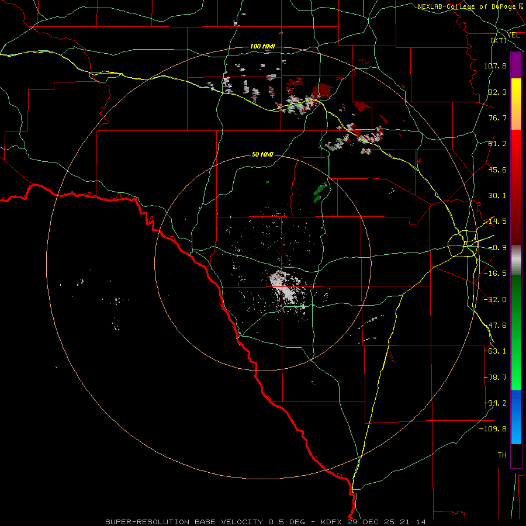This screenshot has width=526, height=526.
Task: Click the VEL legend title
Action: point(513,35)
